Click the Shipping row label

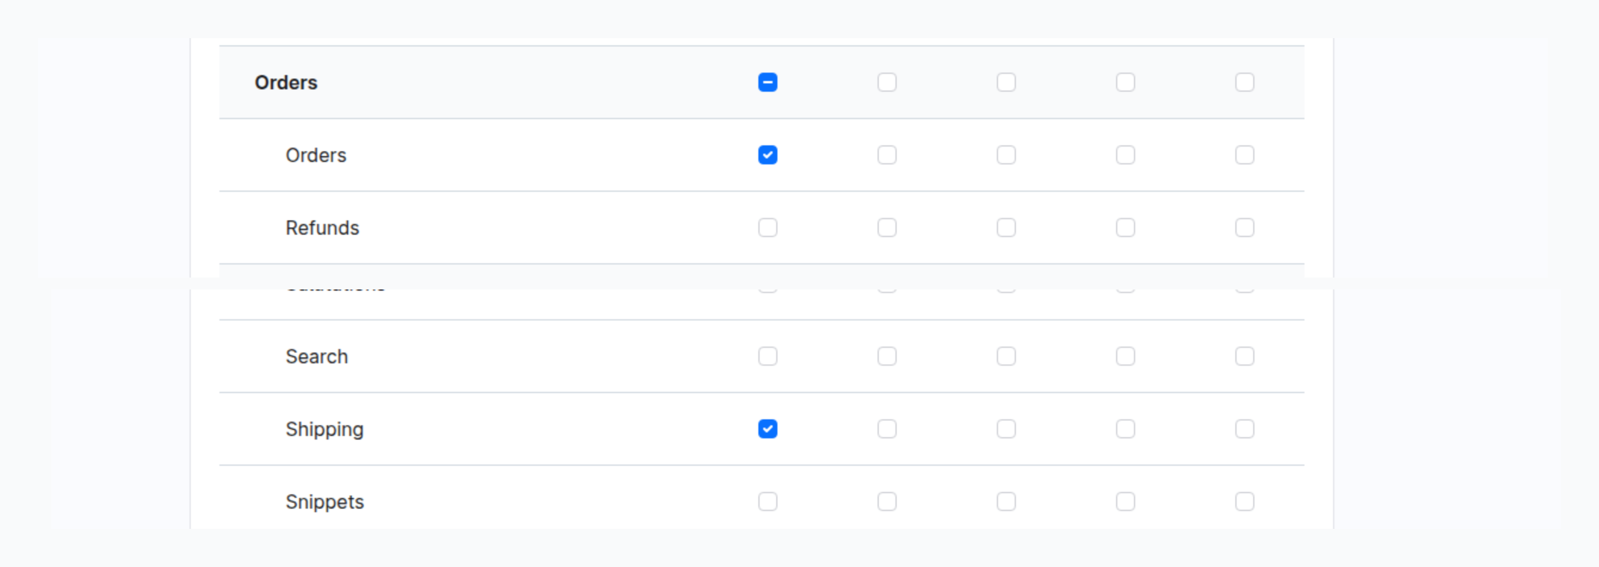pyautogui.click(x=324, y=429)
